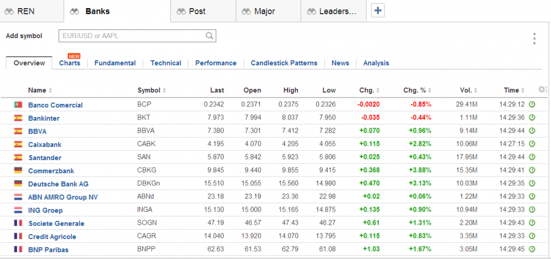Click binoculars icon on Leaders tab
Image resolution: width=551 pixels, height=259 pixels.
tap(312, 12)
